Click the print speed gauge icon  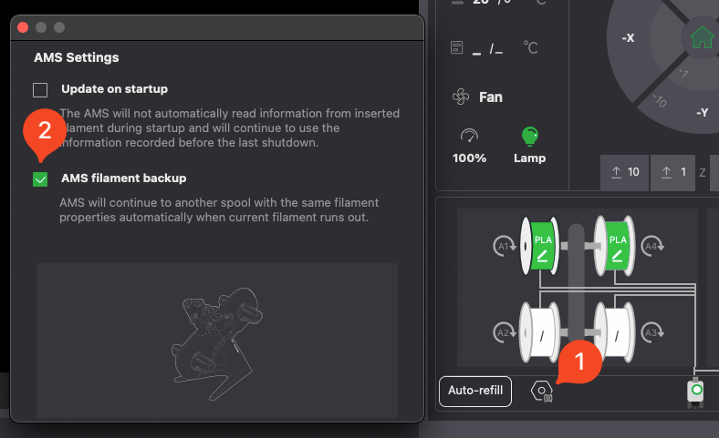tap(469, 137)
